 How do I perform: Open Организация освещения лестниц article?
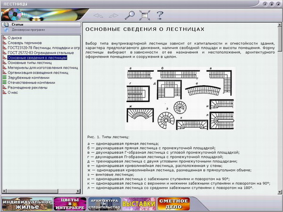[38, 73]
